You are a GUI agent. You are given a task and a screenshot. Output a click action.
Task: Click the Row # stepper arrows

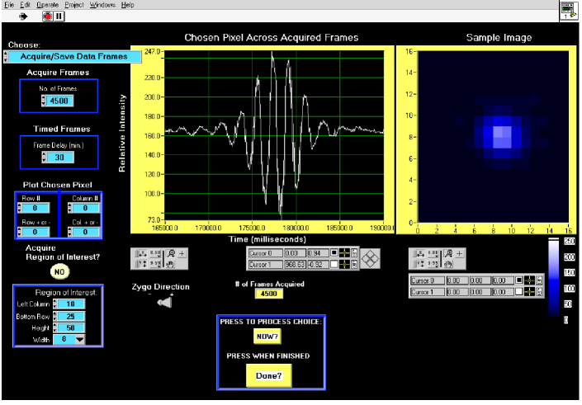(20, 208)
